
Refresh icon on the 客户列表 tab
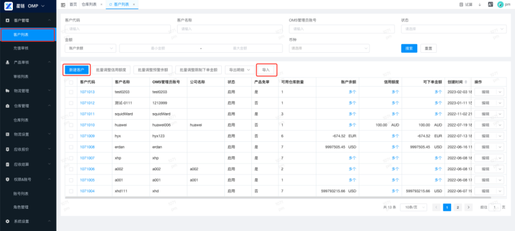(x=111, y=4)
